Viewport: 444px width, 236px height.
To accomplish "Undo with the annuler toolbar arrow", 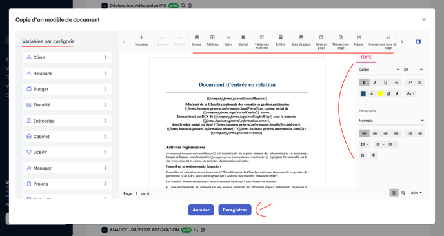I will point(162,41).
